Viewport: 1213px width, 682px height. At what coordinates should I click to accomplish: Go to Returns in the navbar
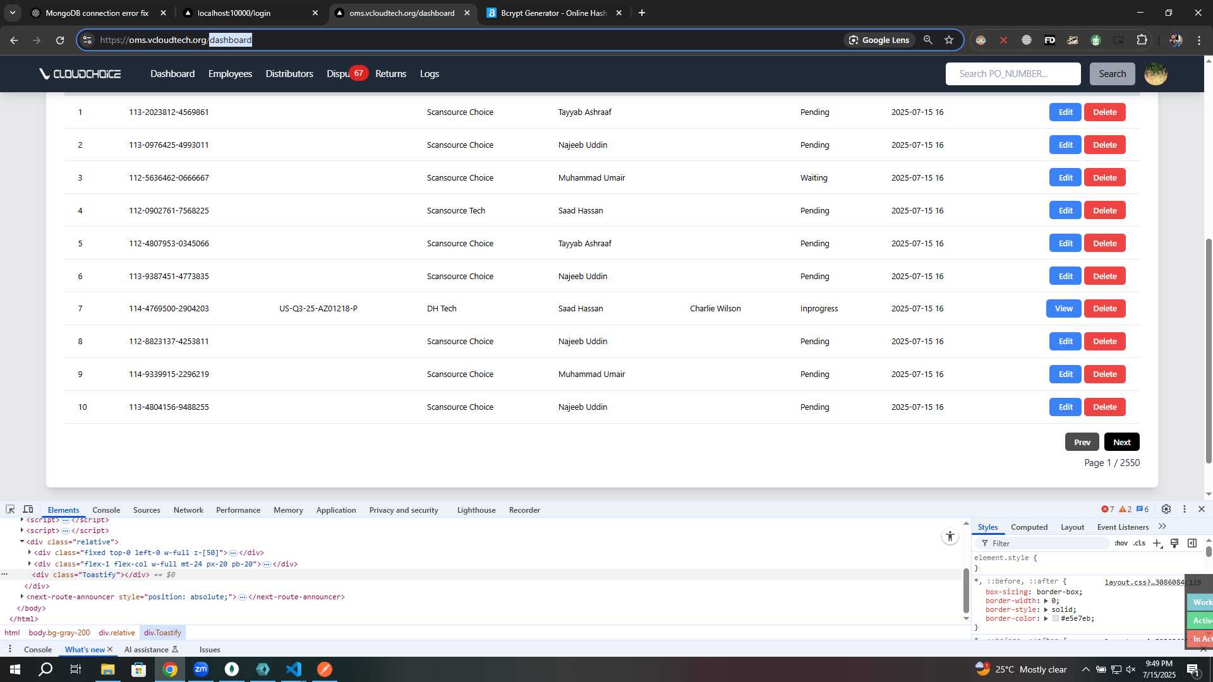pyautogui.click(x=390, y=74)
